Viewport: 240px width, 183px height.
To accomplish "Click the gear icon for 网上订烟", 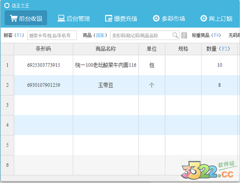I will tap(204, 18).
